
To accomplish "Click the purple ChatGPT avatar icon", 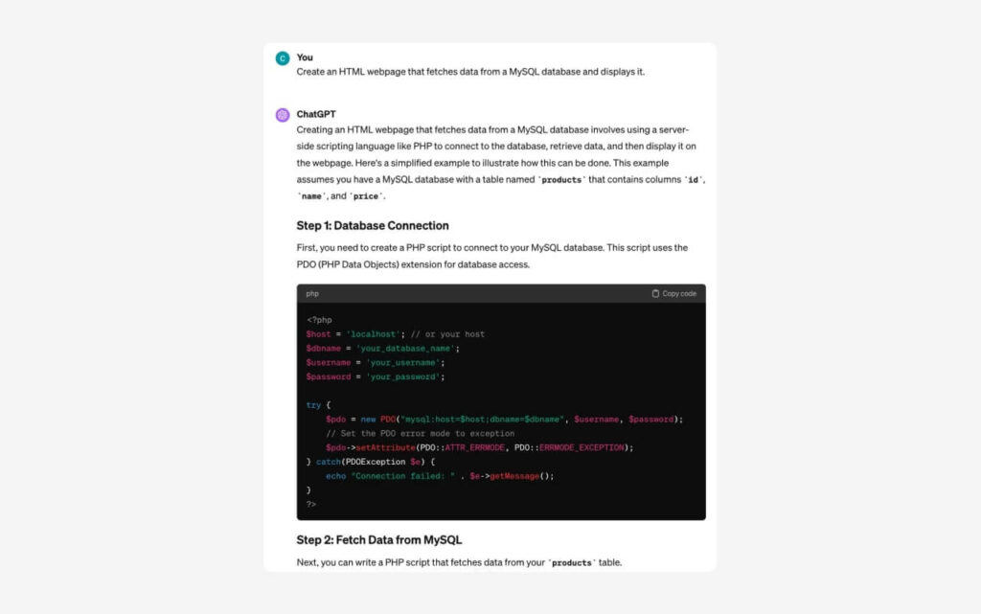I will coord(283,115).
